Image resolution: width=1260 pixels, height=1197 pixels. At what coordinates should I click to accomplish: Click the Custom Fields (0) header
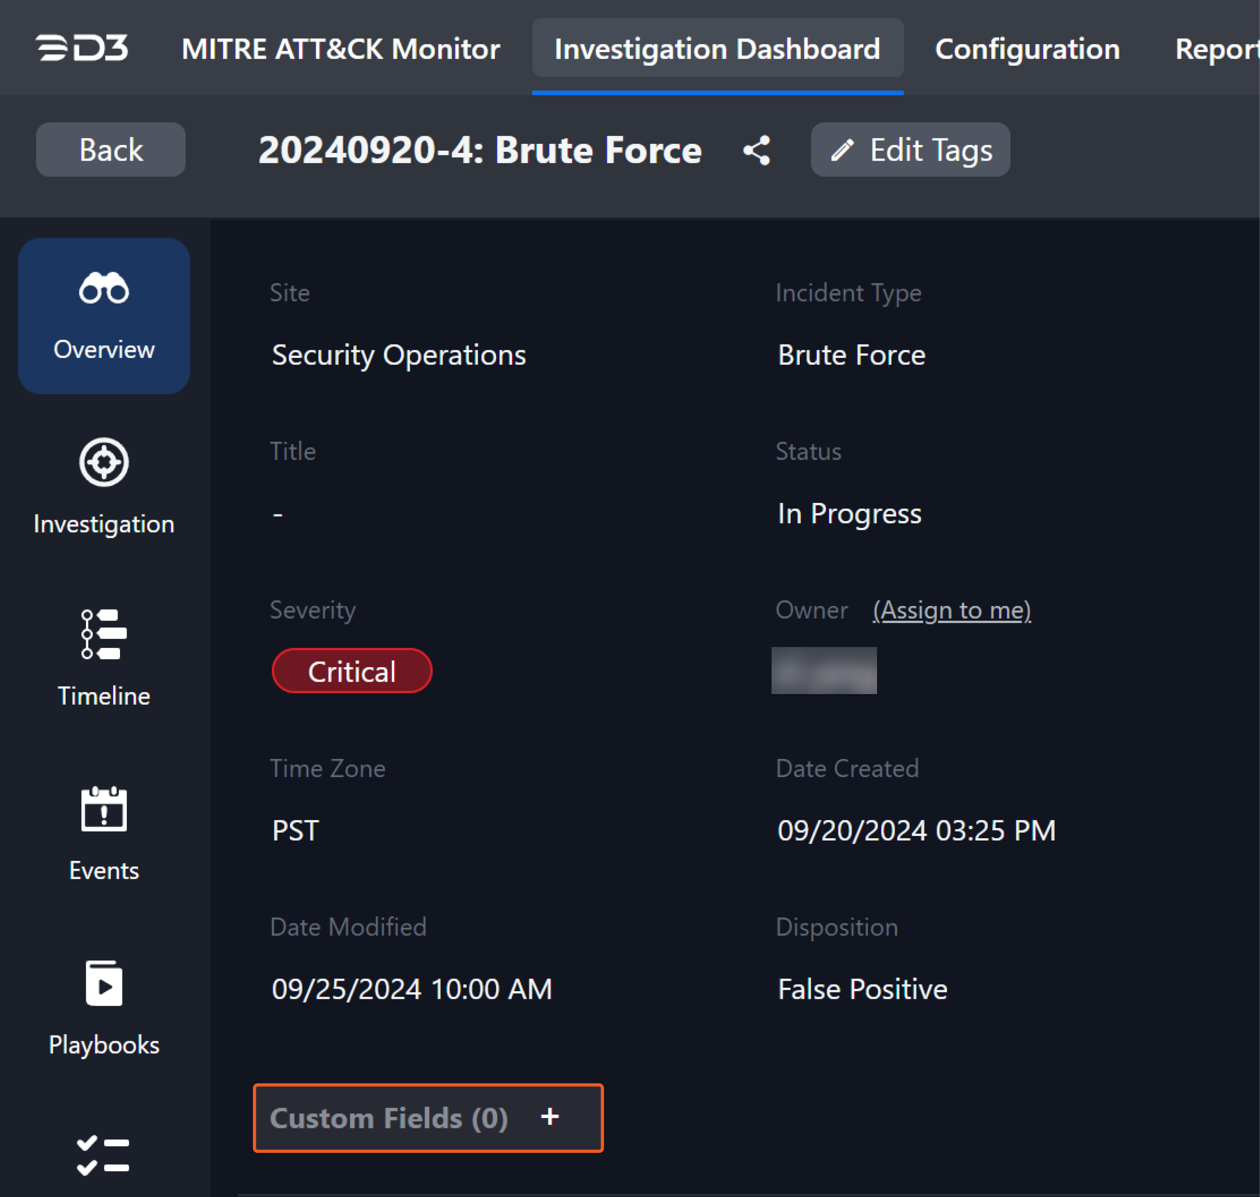[389, 1118]
